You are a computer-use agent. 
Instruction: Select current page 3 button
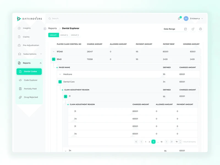153,142
